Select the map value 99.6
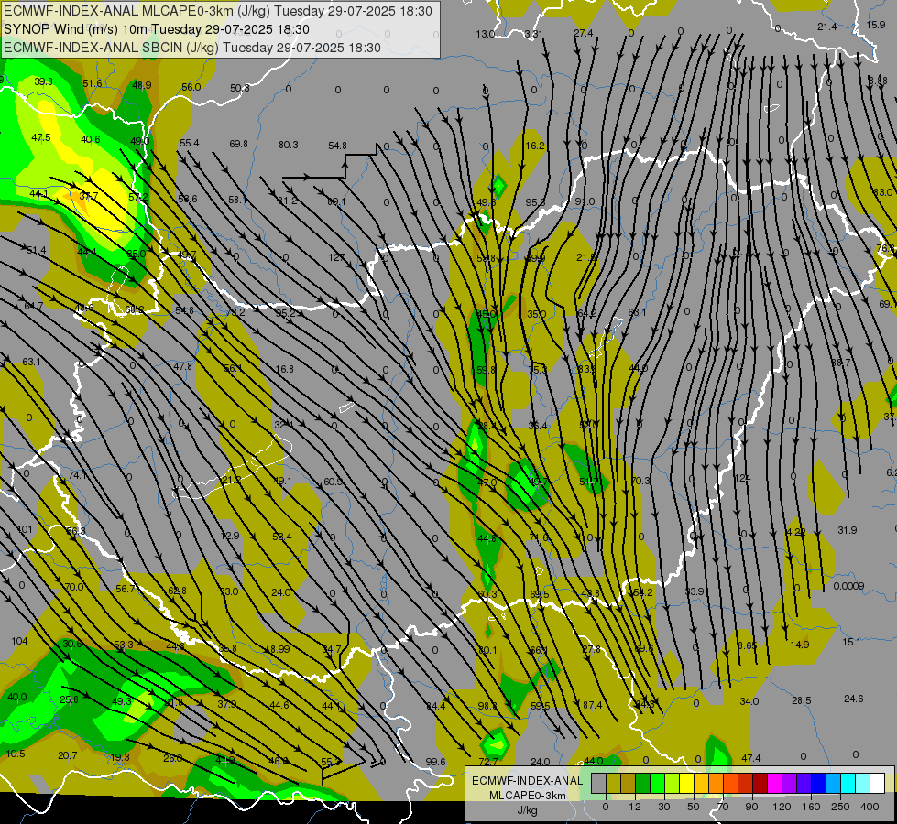This screenshot has width=897, height=824. 435,762
